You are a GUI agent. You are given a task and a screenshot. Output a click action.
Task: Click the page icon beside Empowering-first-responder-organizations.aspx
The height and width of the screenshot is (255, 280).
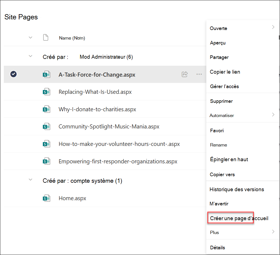[x=47, y=161]
